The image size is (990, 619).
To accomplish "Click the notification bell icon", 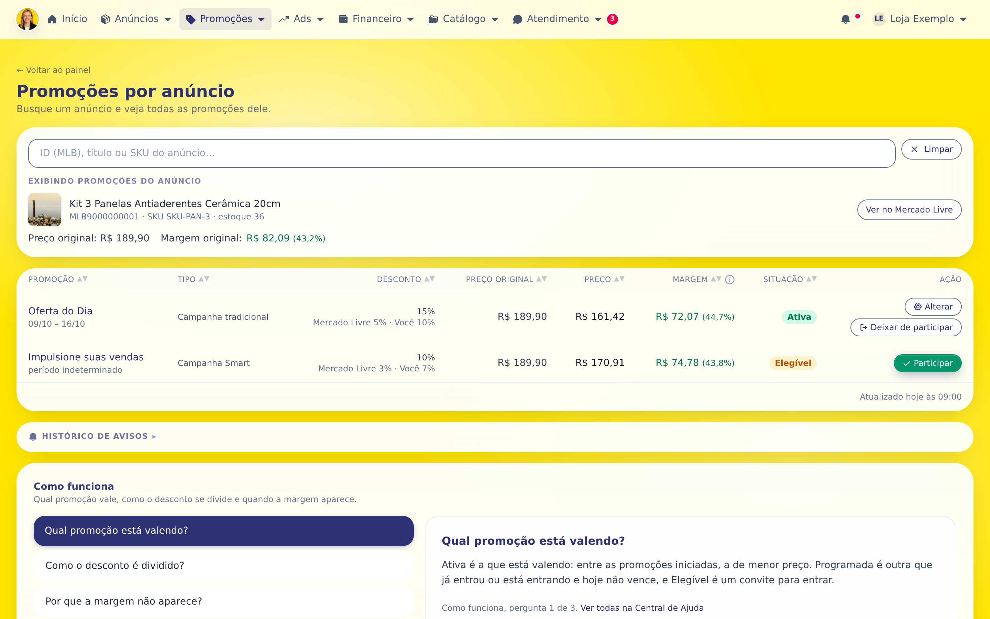I will [846, 19].
